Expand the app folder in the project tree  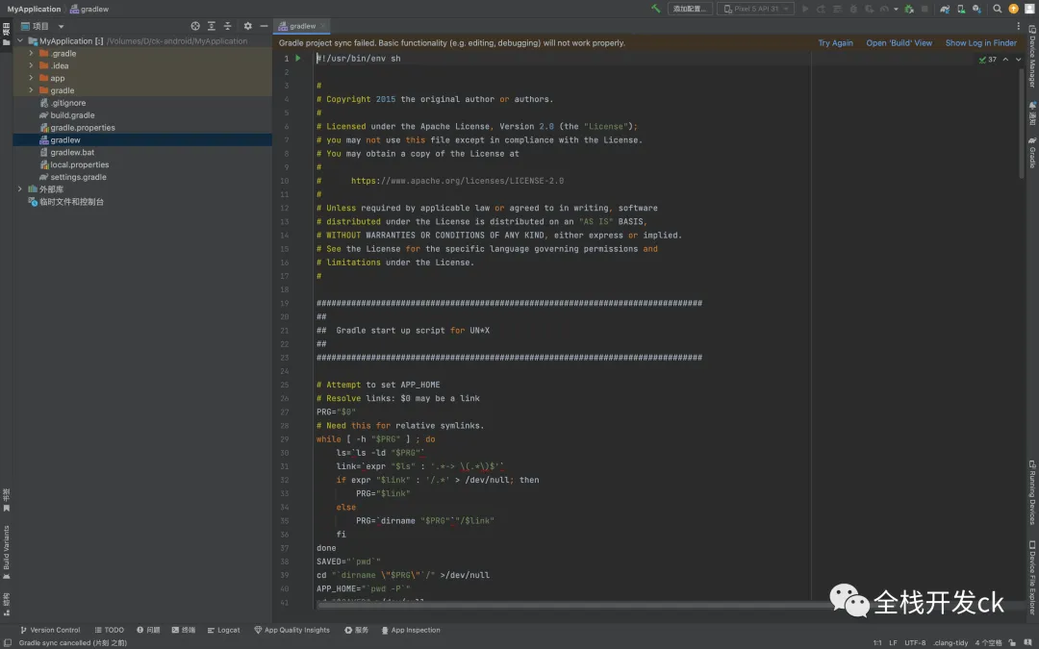coord(31,78)
